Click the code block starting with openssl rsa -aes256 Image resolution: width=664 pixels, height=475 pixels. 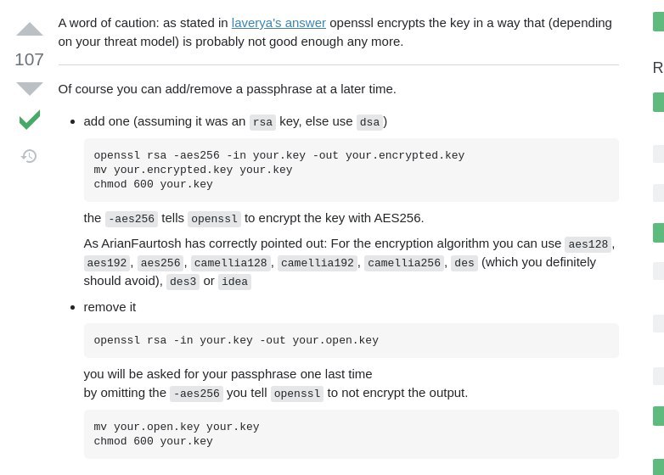click(x=351, y=170)
